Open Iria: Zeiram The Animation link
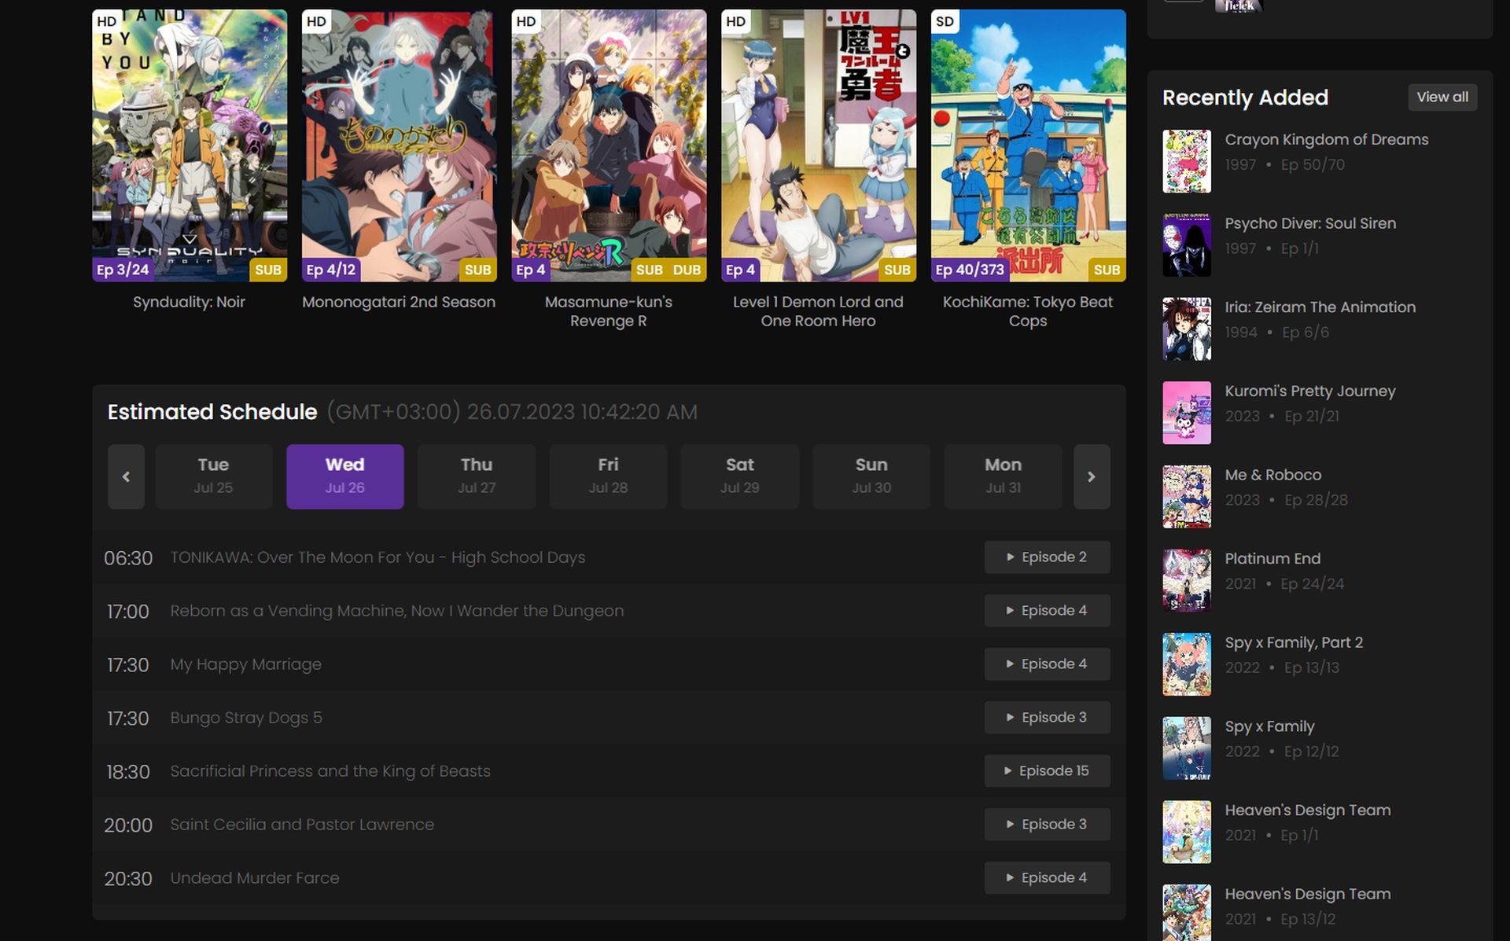 pyautogui.click(x=1320, y=307)
